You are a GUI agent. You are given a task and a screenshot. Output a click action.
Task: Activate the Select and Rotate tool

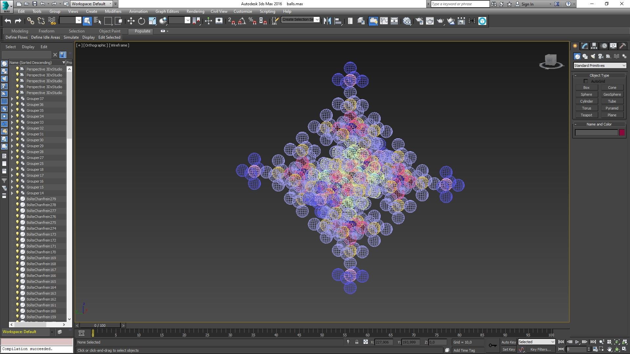[141, 21]
